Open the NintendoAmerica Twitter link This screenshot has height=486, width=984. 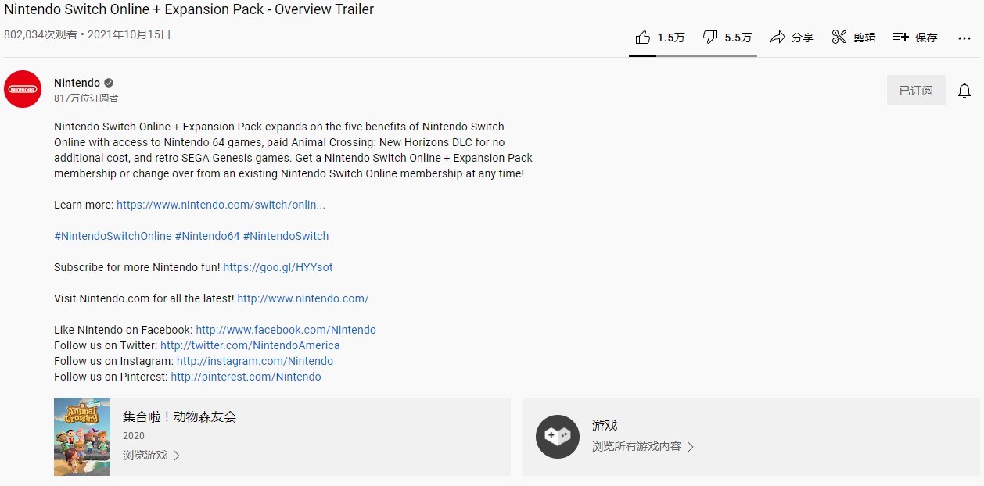pyautogui.click(x=250, y=345)
